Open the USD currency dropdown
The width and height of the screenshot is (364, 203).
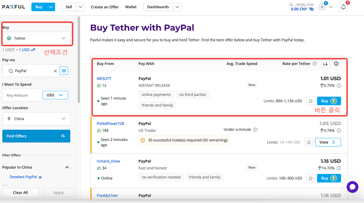tap(55, 95)
